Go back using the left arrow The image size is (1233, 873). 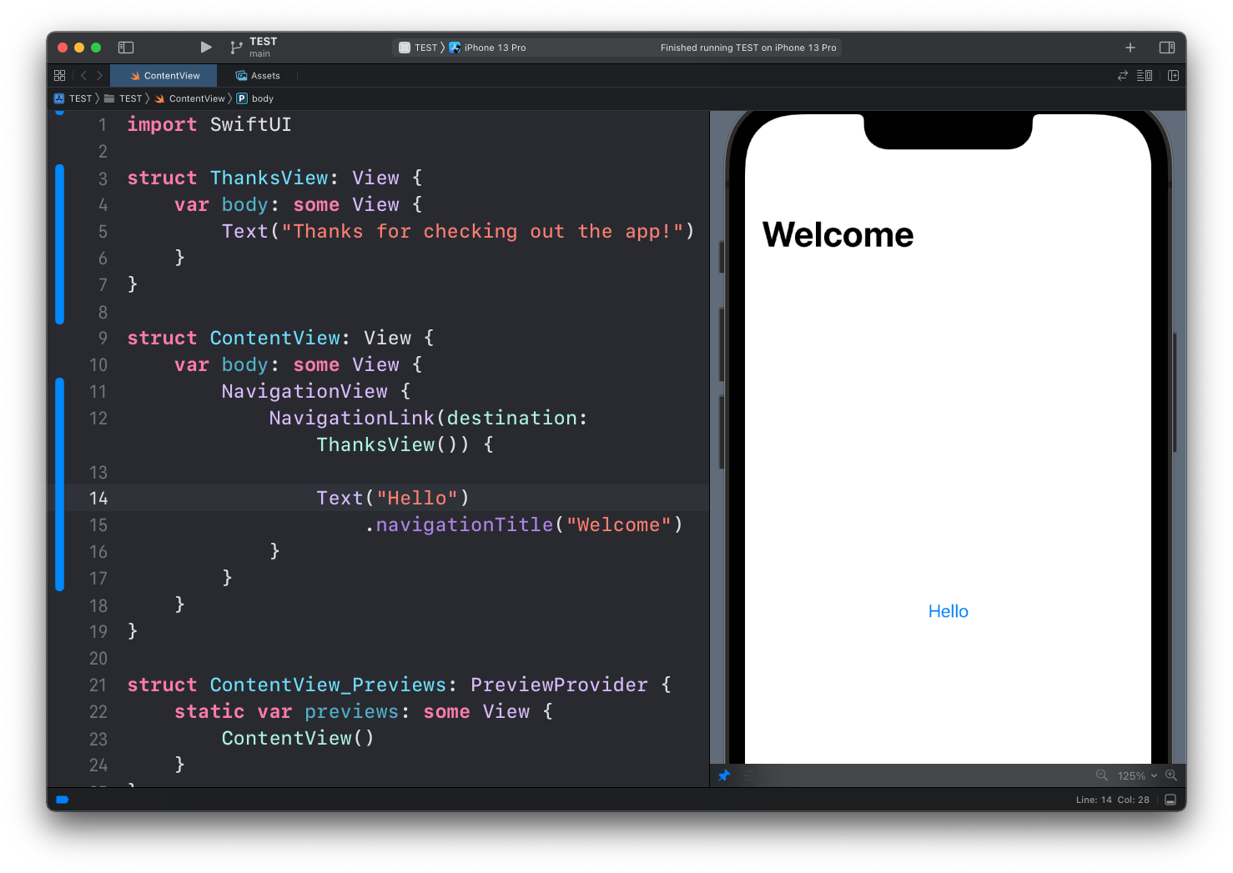83,76
